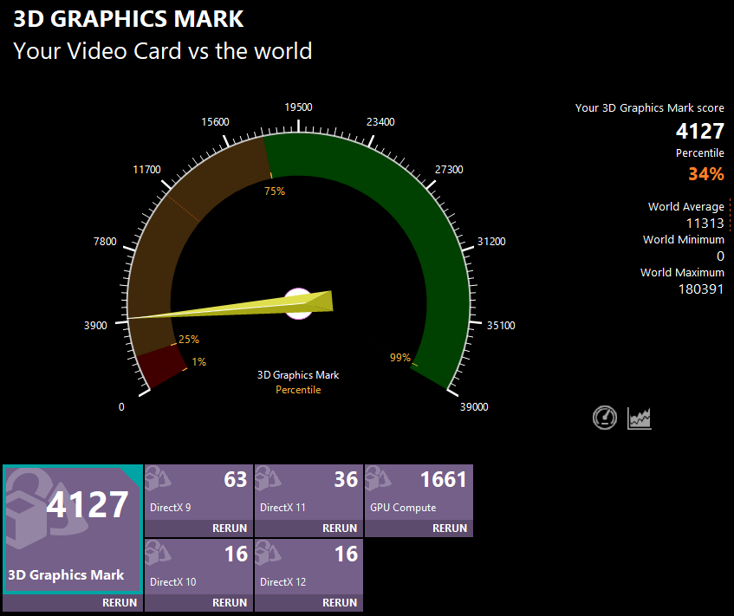
Task: Click the gauge needle center hub
Action: pos(298,303)
